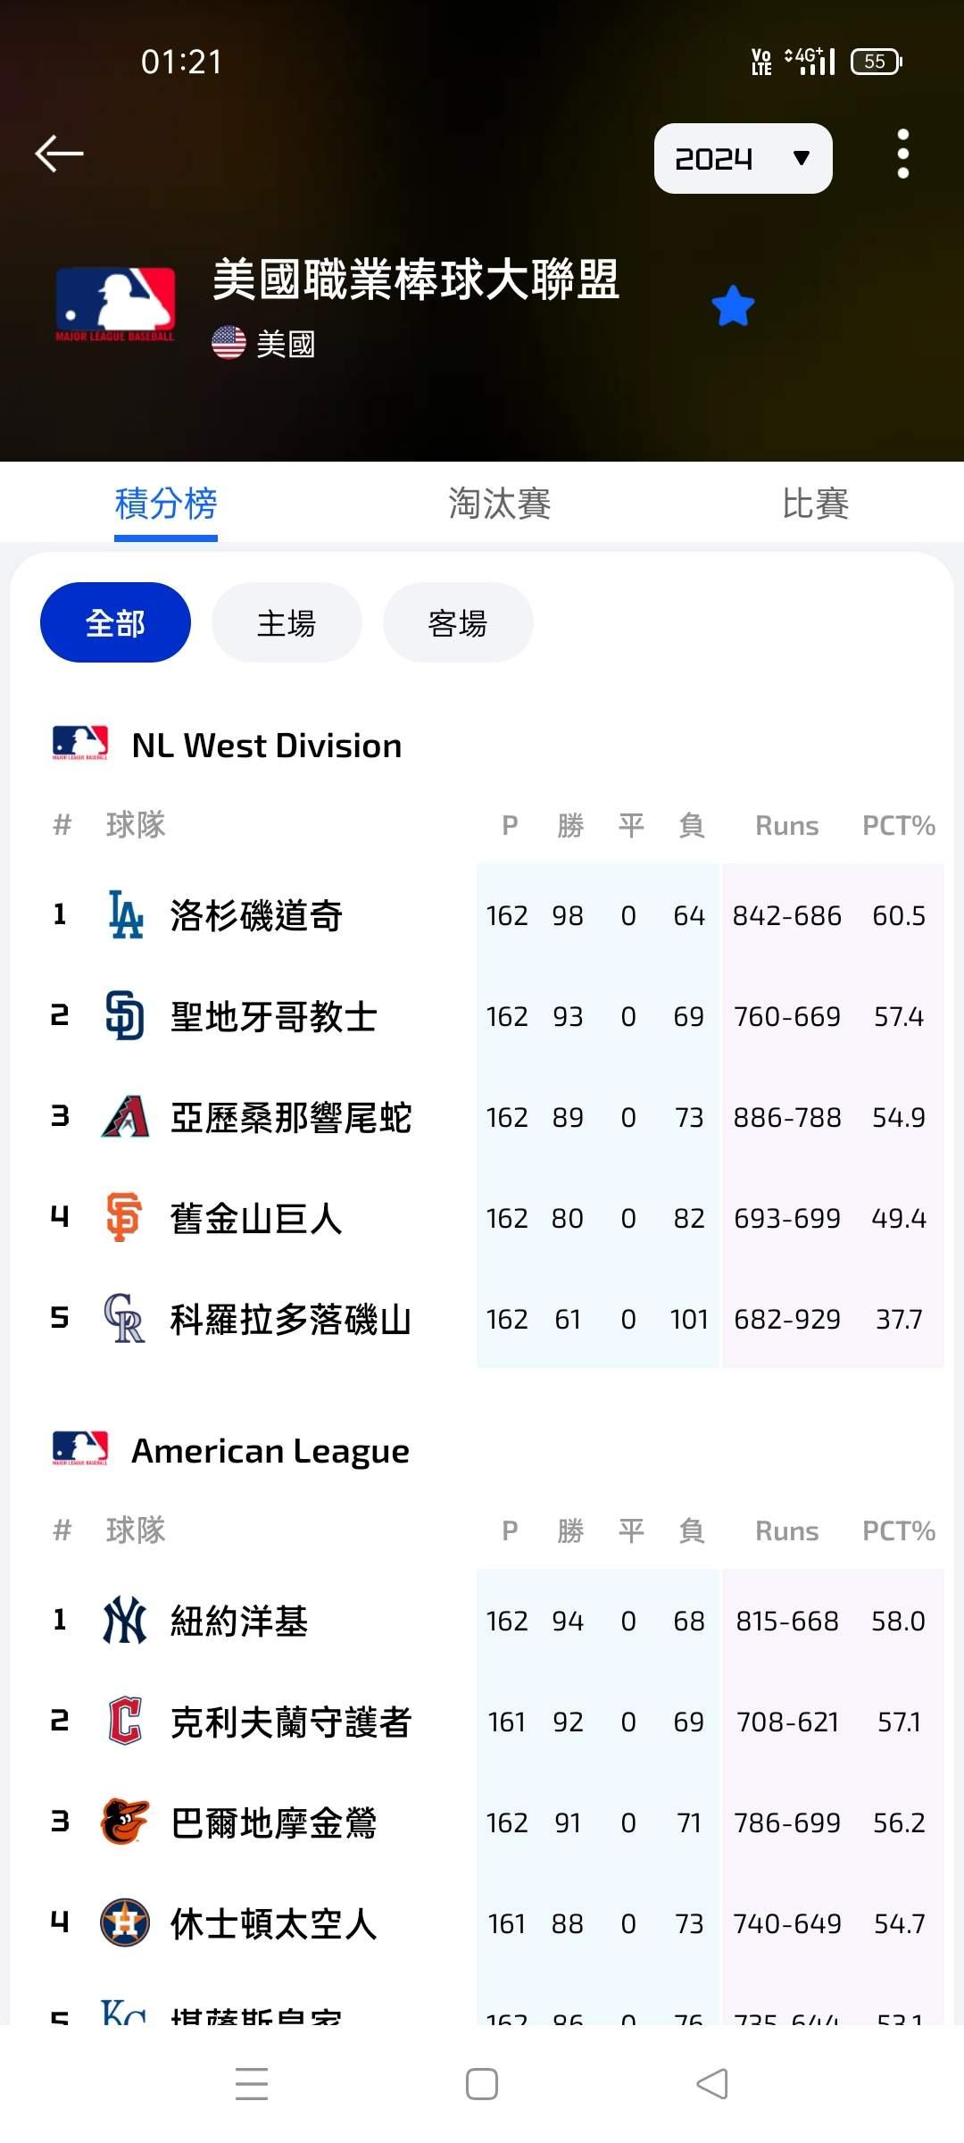The width and height of the screenshot is (964, 2143).
Task: Select the 全部 filter chip
Action: (115, 622)
